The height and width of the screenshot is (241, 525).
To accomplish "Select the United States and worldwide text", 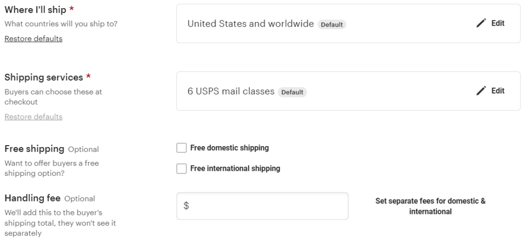I will click(250, 24).
